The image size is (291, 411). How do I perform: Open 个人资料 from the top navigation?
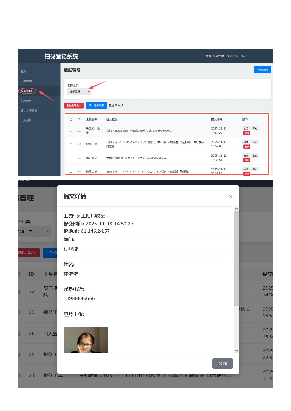tap(233, 56)
